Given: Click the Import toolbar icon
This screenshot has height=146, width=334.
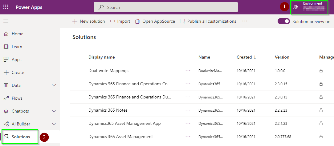Looking at the screenshot, I should click(x=112, y=21).
